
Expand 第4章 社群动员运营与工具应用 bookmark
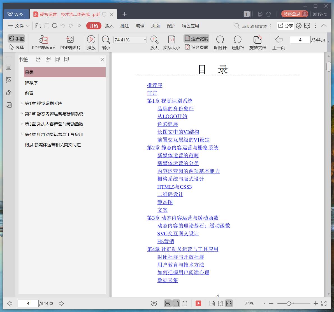[22, 134]
